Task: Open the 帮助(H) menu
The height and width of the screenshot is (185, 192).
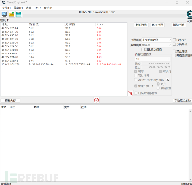Action: (49, 8)
